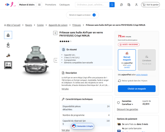Viewport: 165px width, 132px height.
Task: Click votre magasin link under Dès aujourd'hui
Action: tap(142, 75)
